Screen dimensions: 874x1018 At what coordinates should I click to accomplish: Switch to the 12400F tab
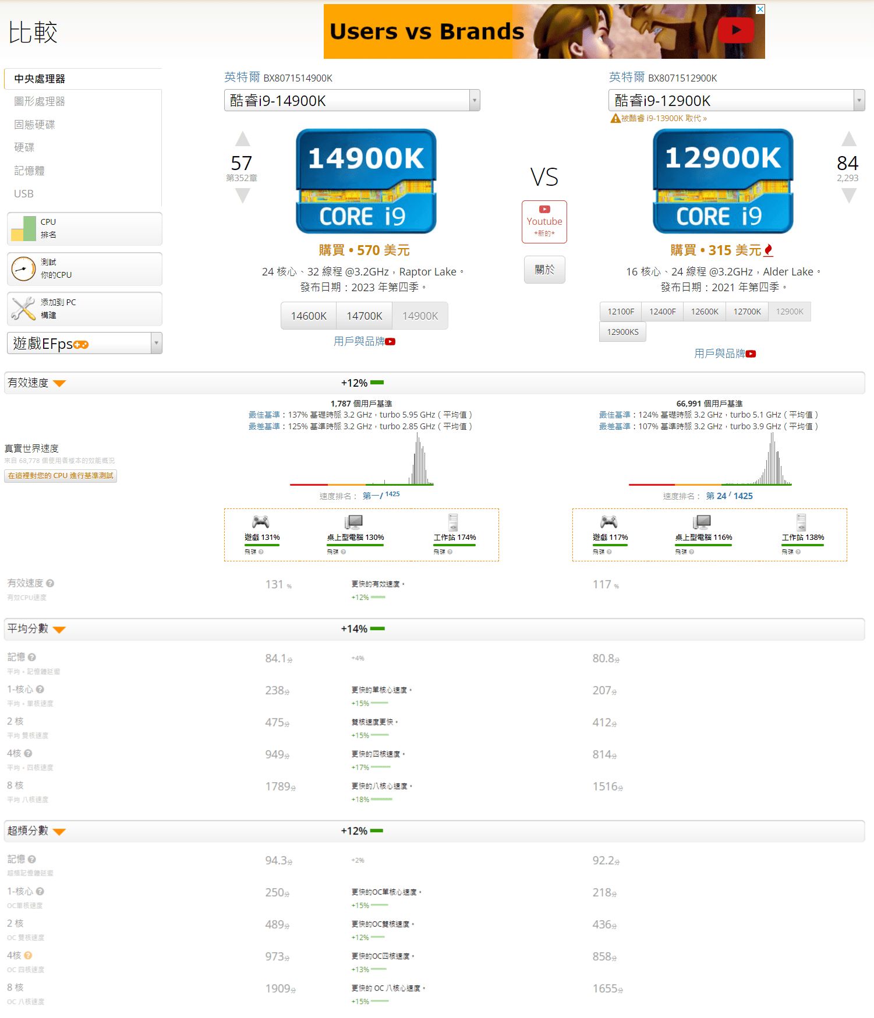point(663,312)
